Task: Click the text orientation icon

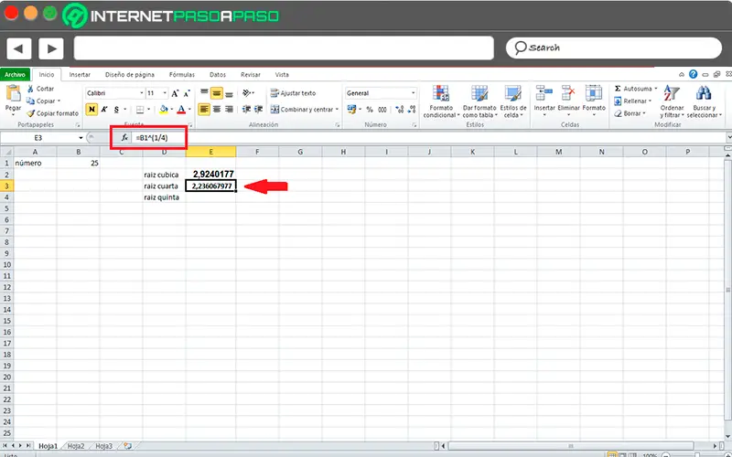Action: tap(247, 93)
